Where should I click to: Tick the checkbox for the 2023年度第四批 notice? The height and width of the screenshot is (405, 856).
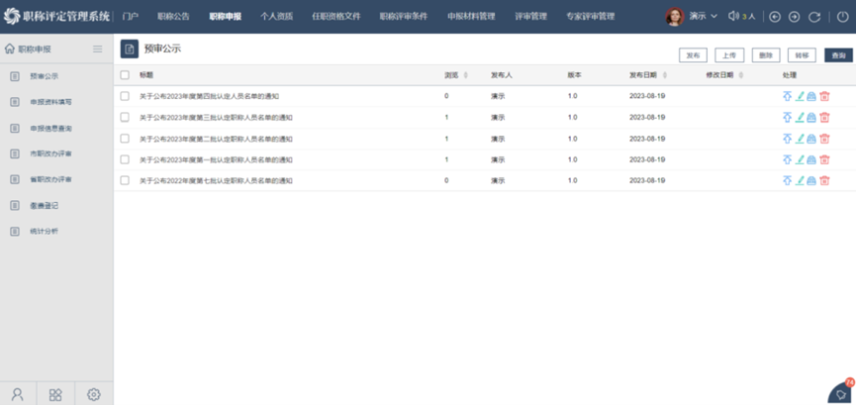(x=125, y=96)
